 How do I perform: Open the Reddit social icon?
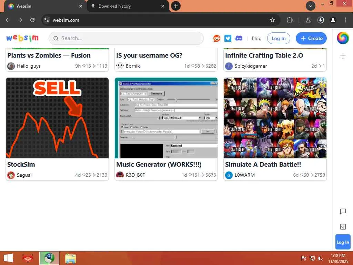pyautogui.click(x=217, y=38)
